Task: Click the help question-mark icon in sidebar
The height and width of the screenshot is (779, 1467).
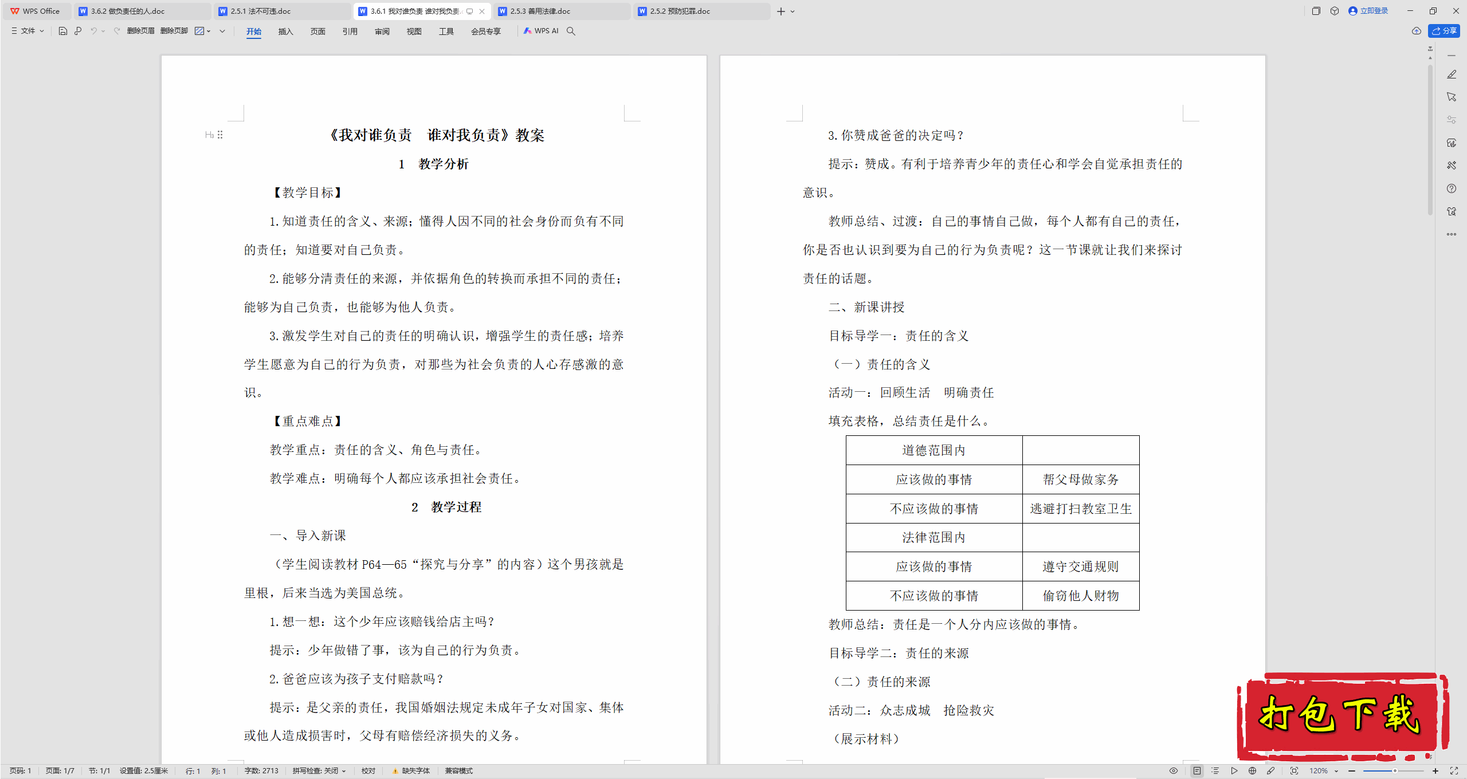Action: click(1452, 188)
